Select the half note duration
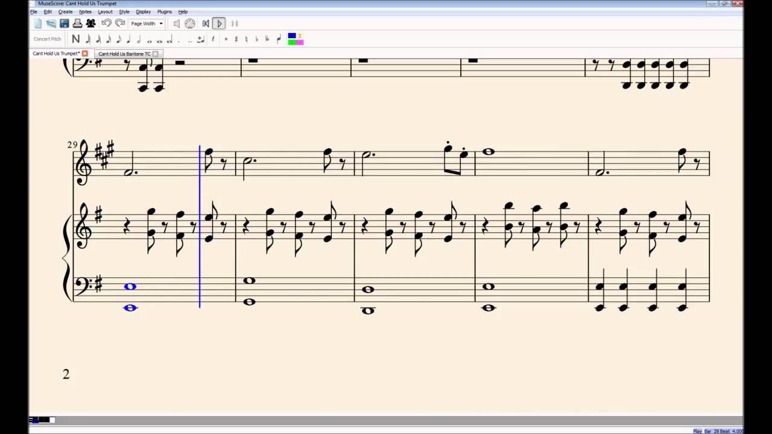This screenshot has width=772, height=434. (139, 39)
